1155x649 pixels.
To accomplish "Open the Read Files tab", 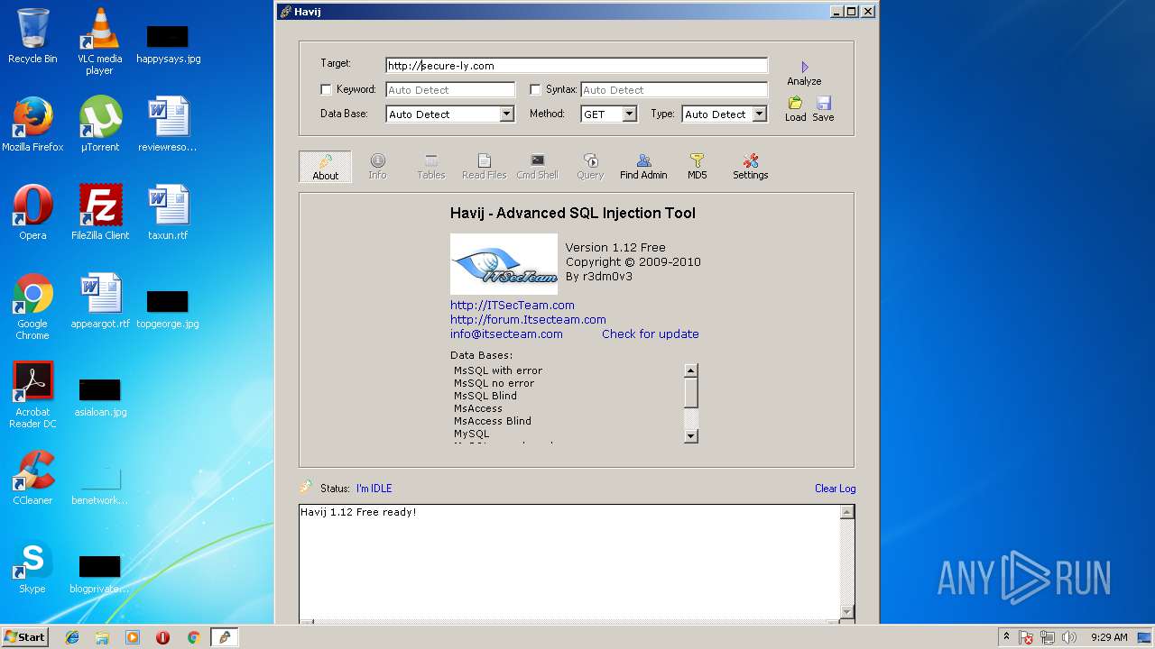I will [x=484, y=167].
